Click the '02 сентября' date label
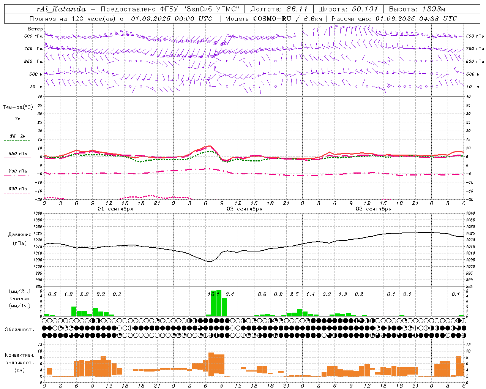This screenshot has width=486, height=389. pos(245,209)
